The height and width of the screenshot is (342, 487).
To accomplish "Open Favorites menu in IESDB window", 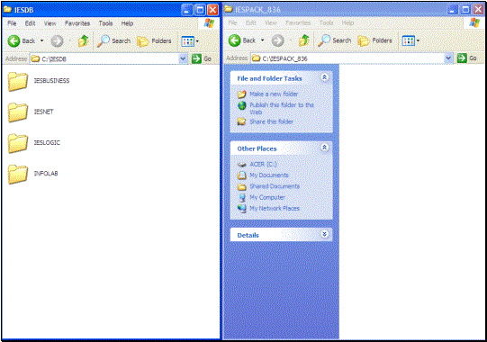I will click(77, 23).
